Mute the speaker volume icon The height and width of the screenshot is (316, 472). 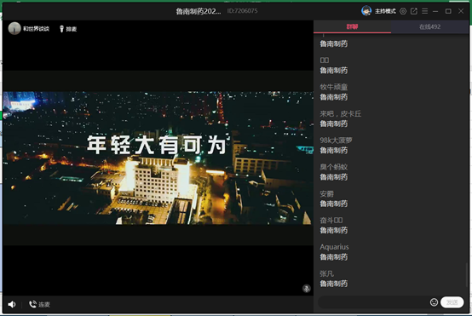pyautogui.click(x=12, y=304)
